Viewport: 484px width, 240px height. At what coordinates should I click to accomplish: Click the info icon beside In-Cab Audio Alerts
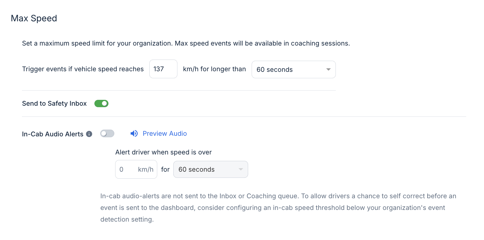pos(89,134)
